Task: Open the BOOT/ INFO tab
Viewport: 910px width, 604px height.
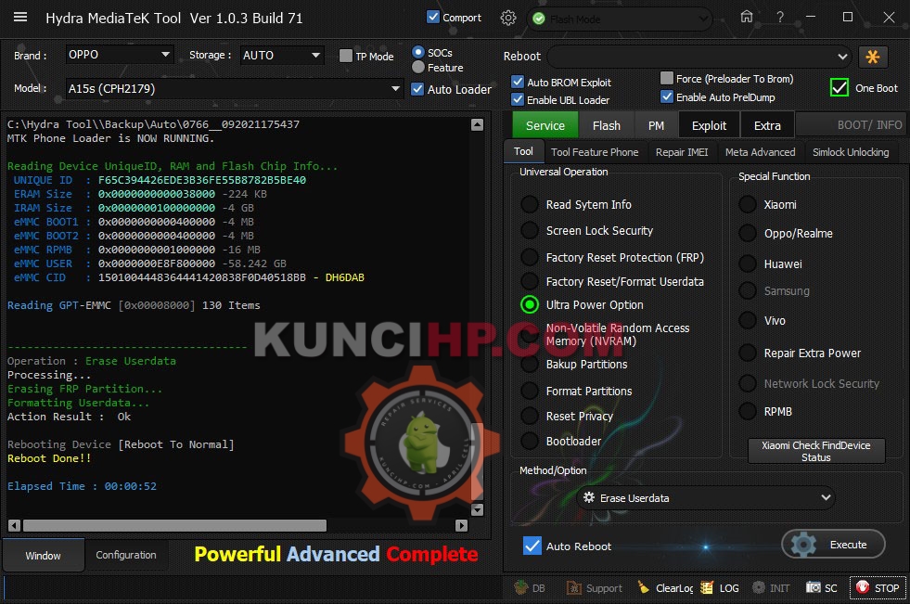Action: pos(851,124)
